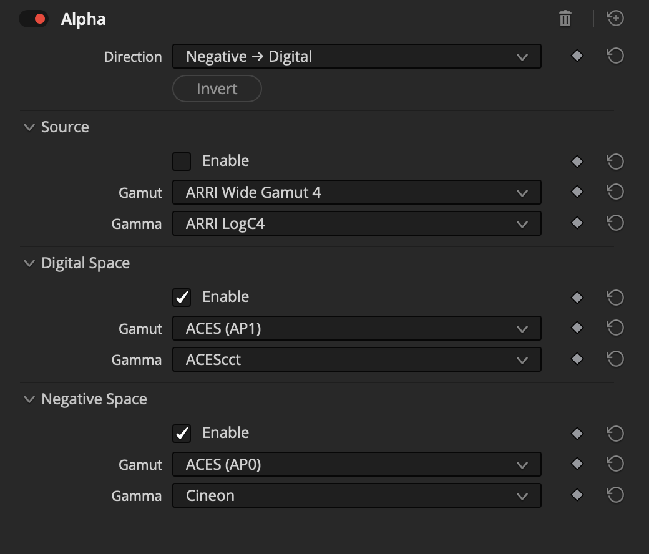Disable the Alpha effect switch

click(34, 19)
